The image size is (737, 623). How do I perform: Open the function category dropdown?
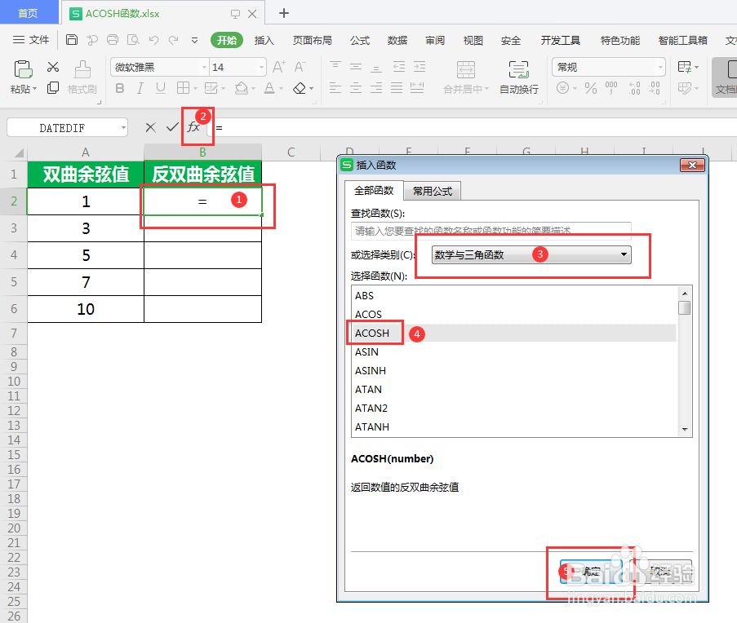(531, 255)
